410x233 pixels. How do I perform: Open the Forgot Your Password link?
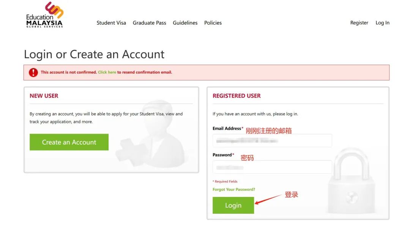(x=234, y=189)
